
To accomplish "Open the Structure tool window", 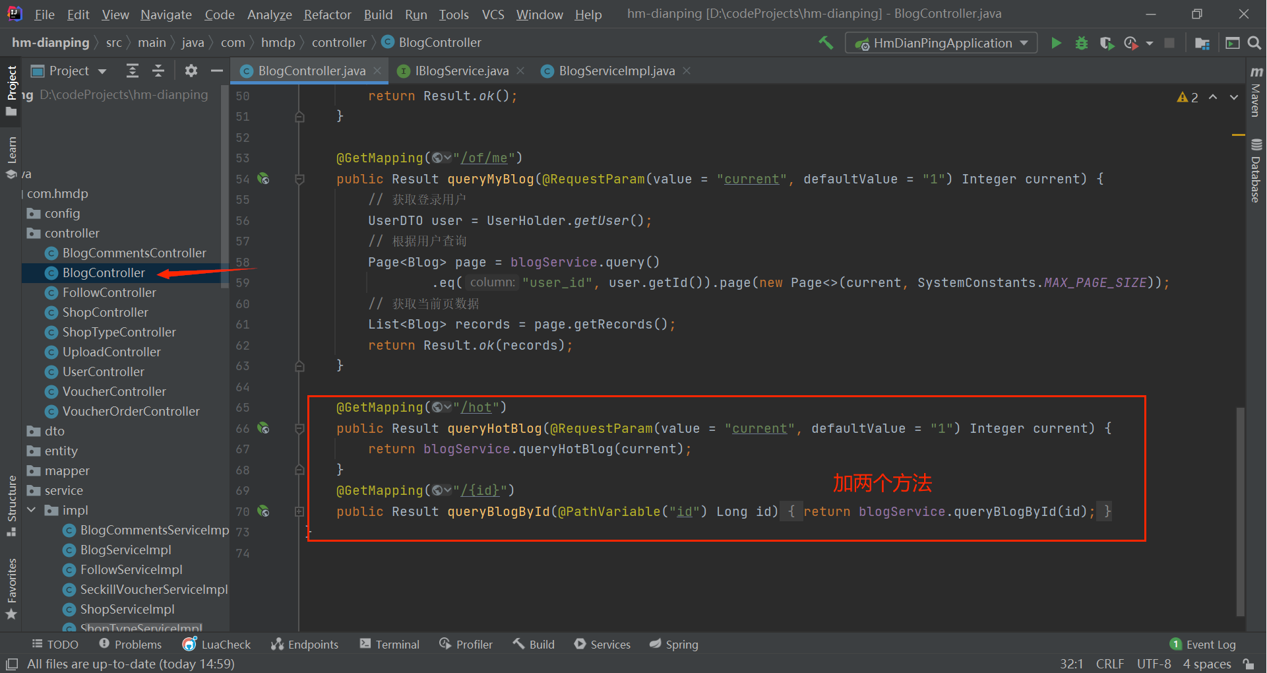I will point(11,505).
